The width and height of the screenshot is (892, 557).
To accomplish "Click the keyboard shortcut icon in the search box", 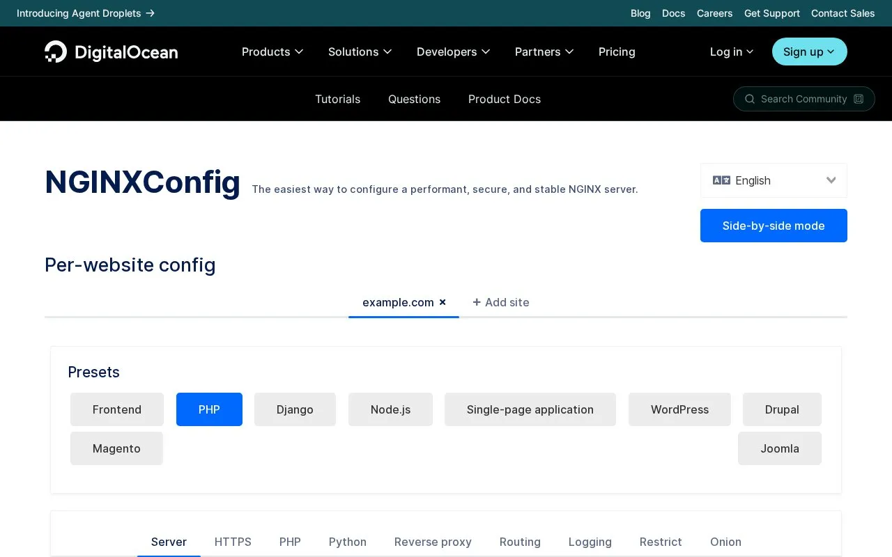I will click(x=859, y=99).
